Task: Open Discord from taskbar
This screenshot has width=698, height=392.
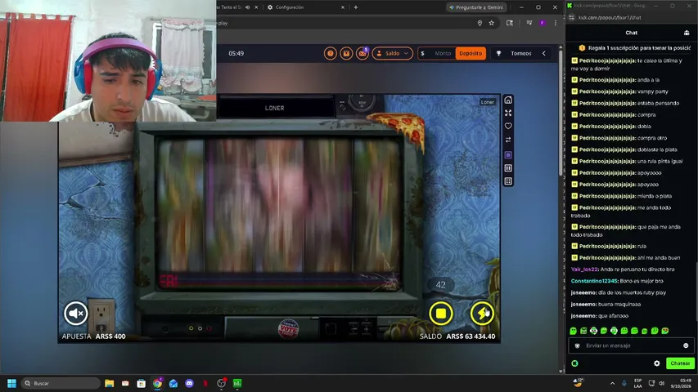Action: [x=189, y=383]
